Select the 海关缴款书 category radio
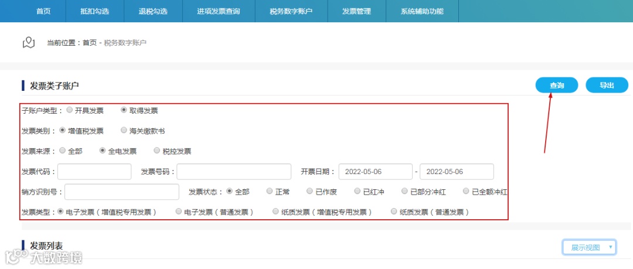This screenshot has width=633, height=269. coord(124,131)
